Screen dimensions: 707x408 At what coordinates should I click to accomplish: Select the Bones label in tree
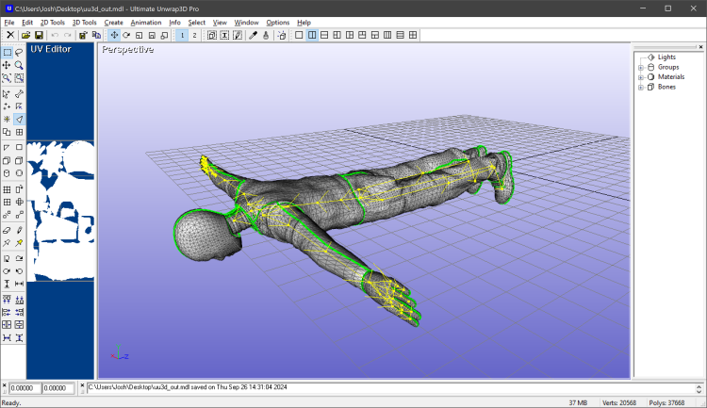pyautogui.click(x=666, y=87)
